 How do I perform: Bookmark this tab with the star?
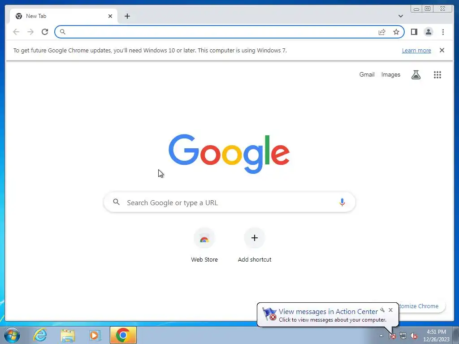coord(396,32)
